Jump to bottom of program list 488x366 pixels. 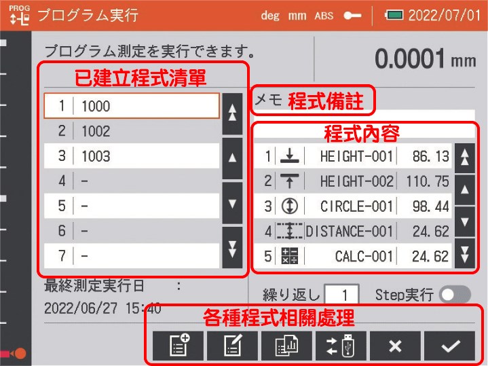232,248
